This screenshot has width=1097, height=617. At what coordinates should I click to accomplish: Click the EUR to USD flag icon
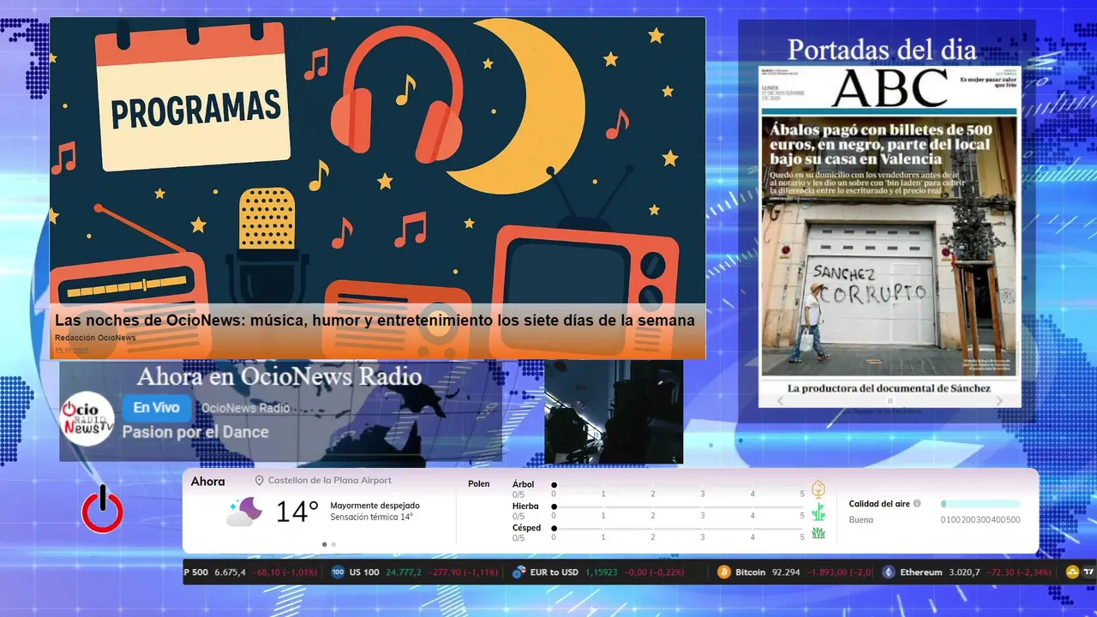click(519, 572)
